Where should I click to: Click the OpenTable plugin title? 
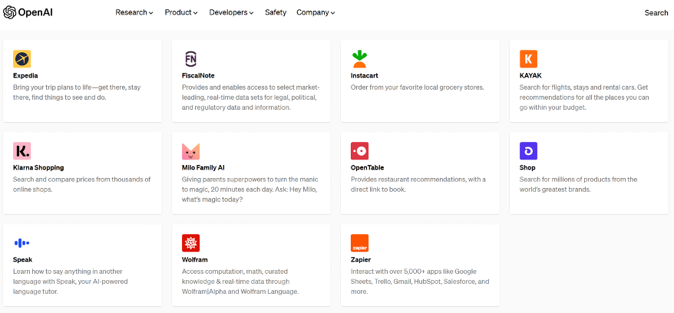[367, 167]
